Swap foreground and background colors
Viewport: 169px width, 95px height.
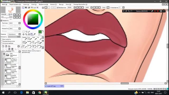coord(43,31)
